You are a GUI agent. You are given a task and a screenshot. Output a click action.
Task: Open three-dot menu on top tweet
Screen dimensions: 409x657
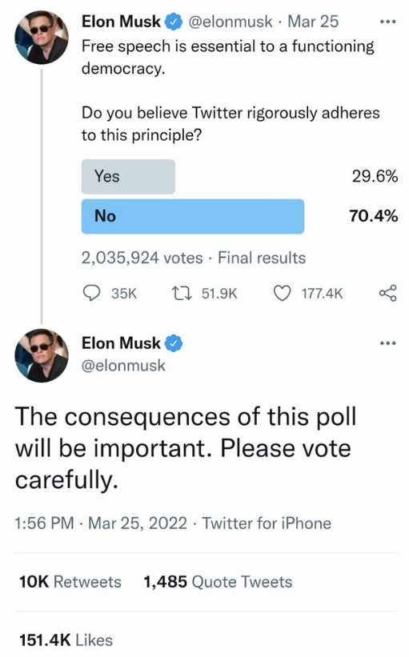(387, 22)
